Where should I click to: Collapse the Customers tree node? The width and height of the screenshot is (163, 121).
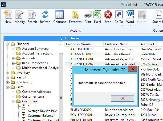click(13, 102)
